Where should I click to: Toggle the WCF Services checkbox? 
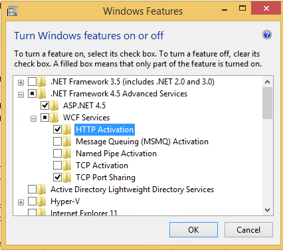(45, 118)
